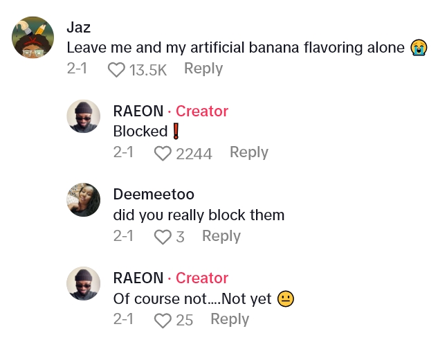The width and height of the screenshot is (447, 340).
Task: Like Deemeetoo's "did you really block them" comment
Action: 163,237
